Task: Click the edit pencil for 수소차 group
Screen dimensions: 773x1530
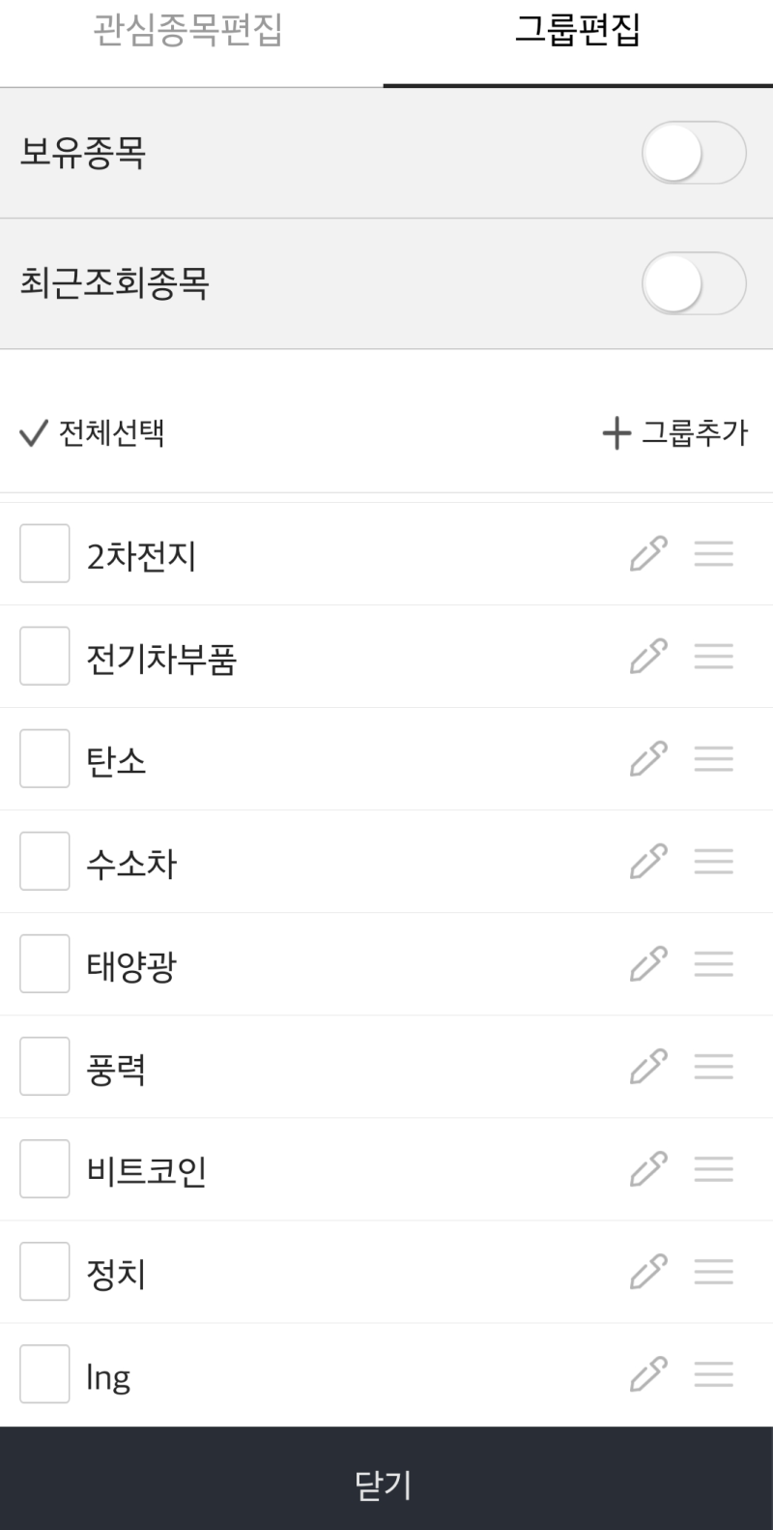Action: [x=646, y=861]
